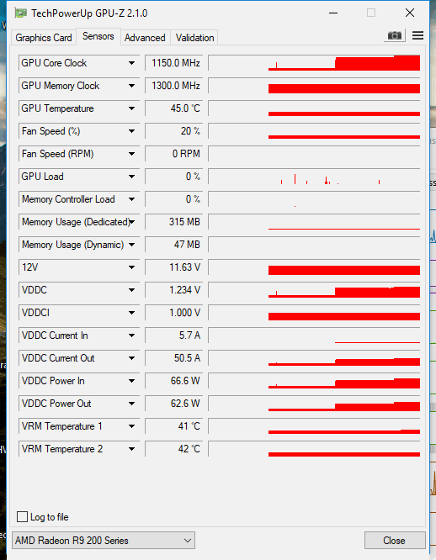
Task: Click the 1300.0 MHz memory clock value
Action: tap(174, 86)
